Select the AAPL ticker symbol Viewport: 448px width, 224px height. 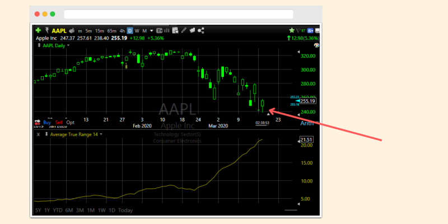59,31
